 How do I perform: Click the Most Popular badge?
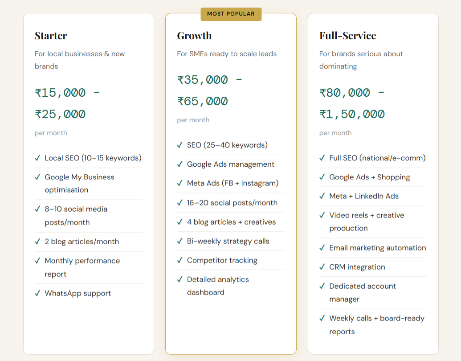pyautogui.click(x=231, y=14)
